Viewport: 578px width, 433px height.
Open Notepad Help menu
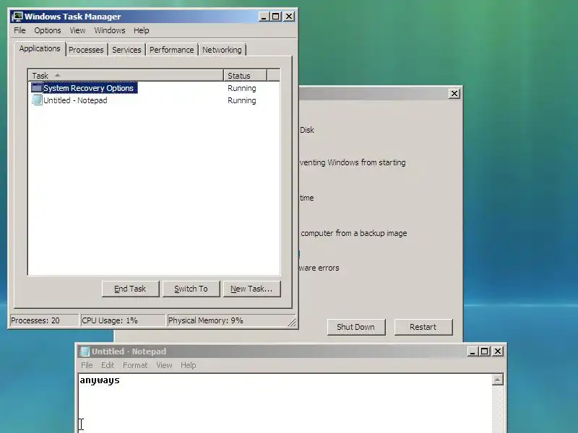click(188, 365)
